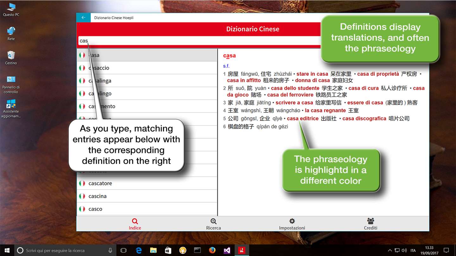Open the Cestino recycle bin
This screenshot has height=256, width=456.
[11, 58]
